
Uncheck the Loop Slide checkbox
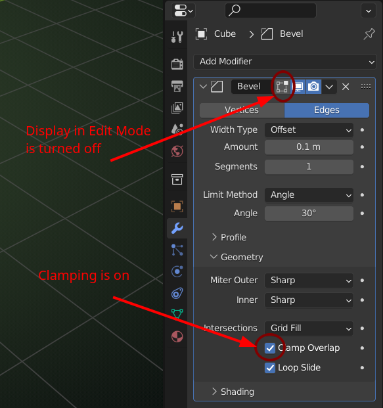(270, 368)
